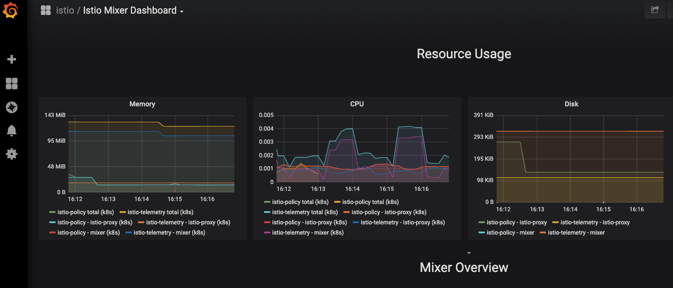Click the CPU panel title

(357, 103)
